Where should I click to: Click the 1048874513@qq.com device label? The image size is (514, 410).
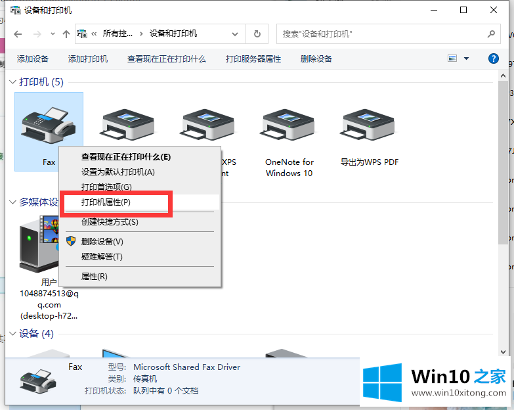[x=49, y=299]
